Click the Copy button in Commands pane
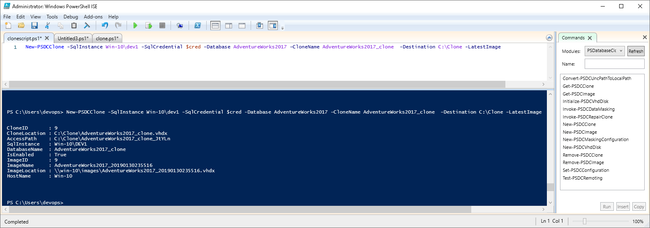650x228 pixels. pos(639,207)
